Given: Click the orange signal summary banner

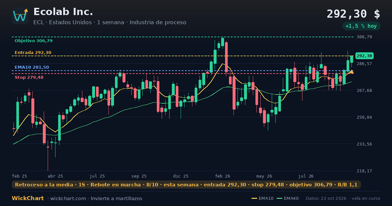Looking at the screenshot, I should pyautogui.click(x=186, y=185).
